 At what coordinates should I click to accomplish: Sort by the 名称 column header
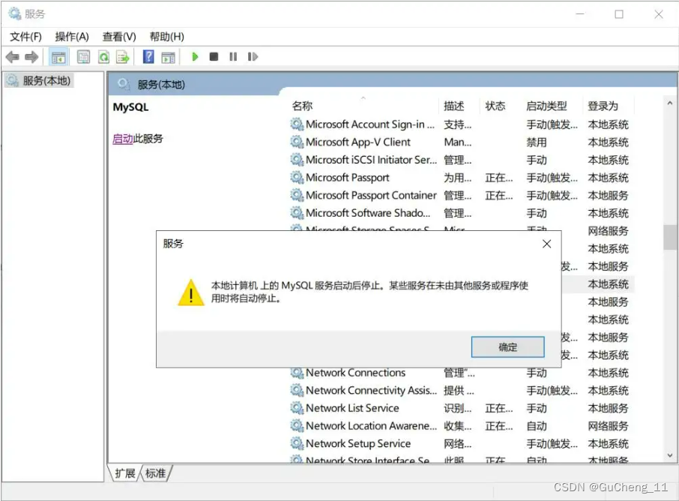(302, 106)
